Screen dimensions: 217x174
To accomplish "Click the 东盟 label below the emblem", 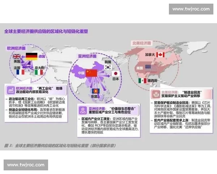I will tap(94, 96).
